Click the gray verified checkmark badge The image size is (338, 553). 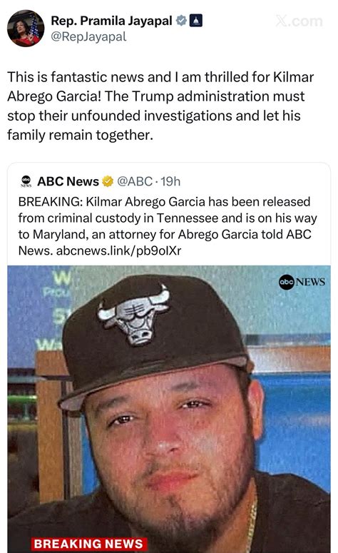[x=181, y=21]
